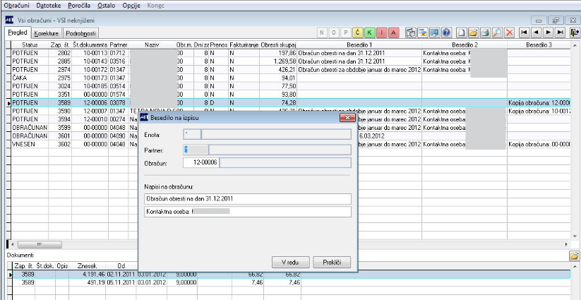Image resolution: width=581 pixels, height=300 pixels.
Task: Click the exit door icon
Action: (x=575, y=32)
